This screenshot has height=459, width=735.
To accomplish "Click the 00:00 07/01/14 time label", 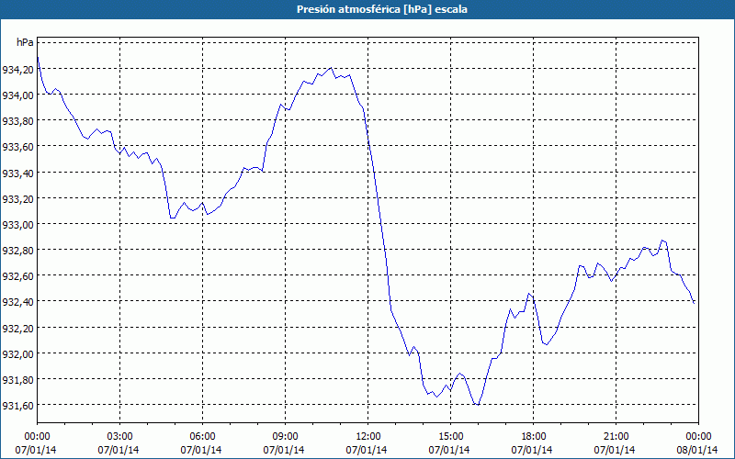I will [36, 443].
